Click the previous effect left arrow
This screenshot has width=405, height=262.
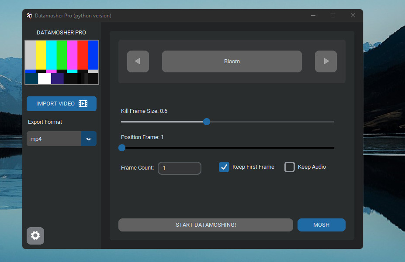138,61
